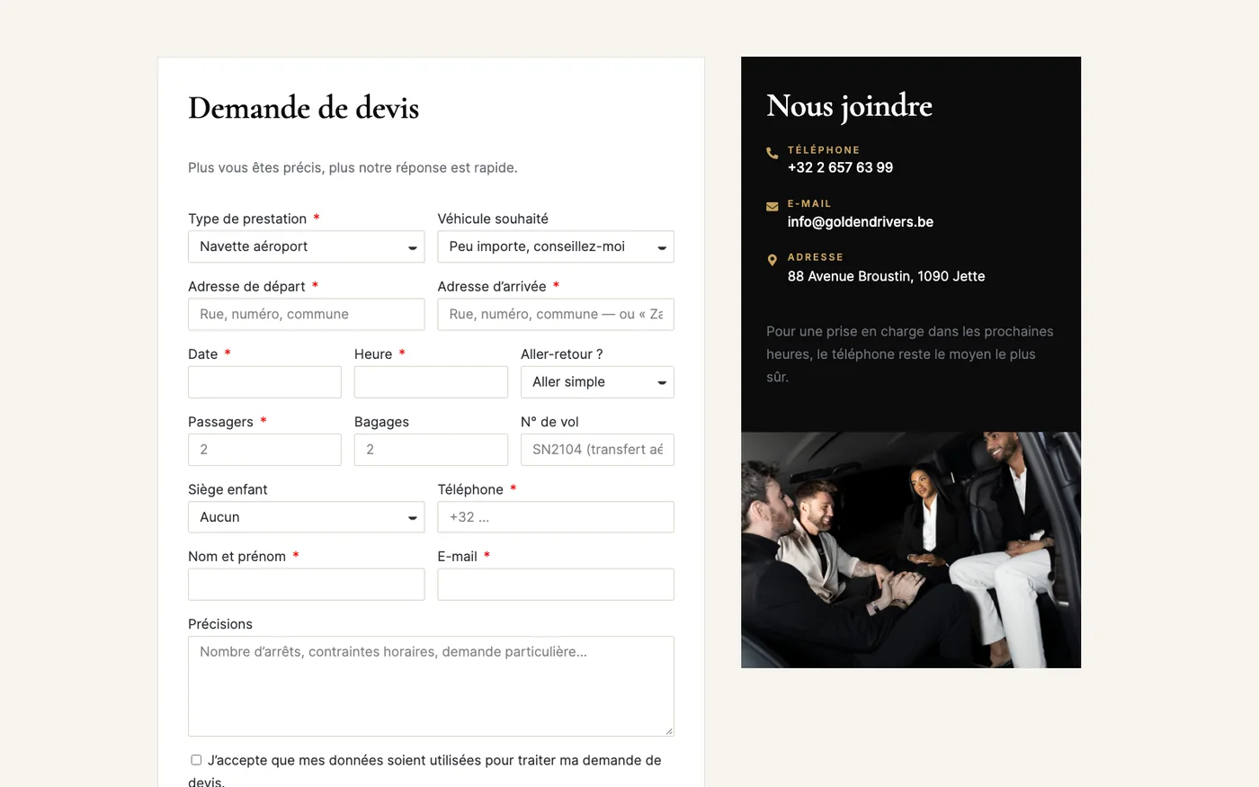The width and height of the screenshot is (1259, 787).
Task: Click the 'Pour une prise en charge' note
Action: [910, 353]
